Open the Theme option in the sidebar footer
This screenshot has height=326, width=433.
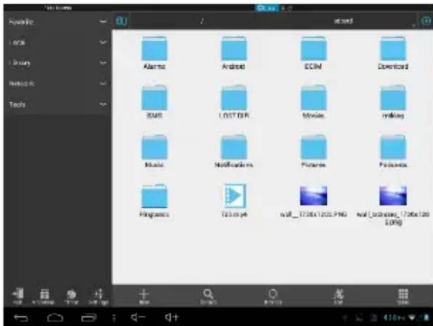[72, 297]
